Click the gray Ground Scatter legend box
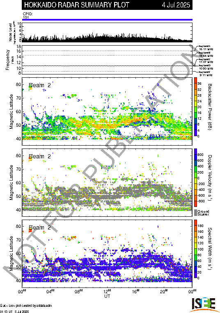The height and width of the screenshot is (313, 220). click(195, 212)
